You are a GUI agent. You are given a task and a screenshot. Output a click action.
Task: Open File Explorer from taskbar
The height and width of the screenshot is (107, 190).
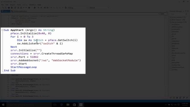pyautogui.click(x=68, y=105)
